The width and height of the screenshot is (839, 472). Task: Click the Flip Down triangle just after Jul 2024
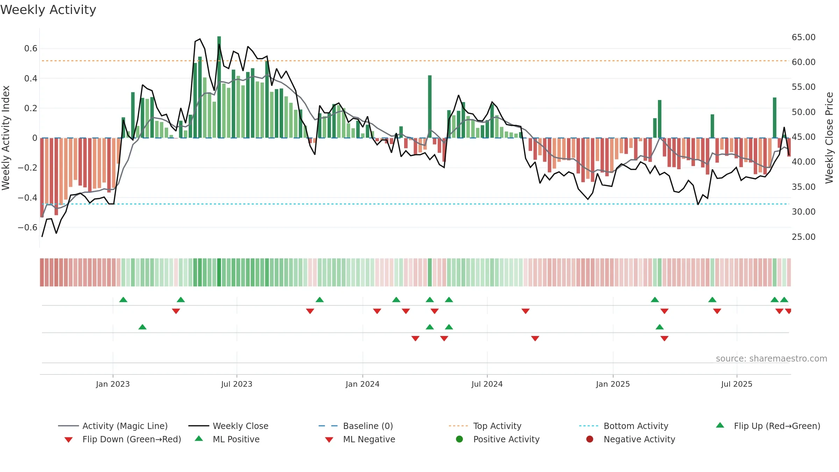(525, 311)
